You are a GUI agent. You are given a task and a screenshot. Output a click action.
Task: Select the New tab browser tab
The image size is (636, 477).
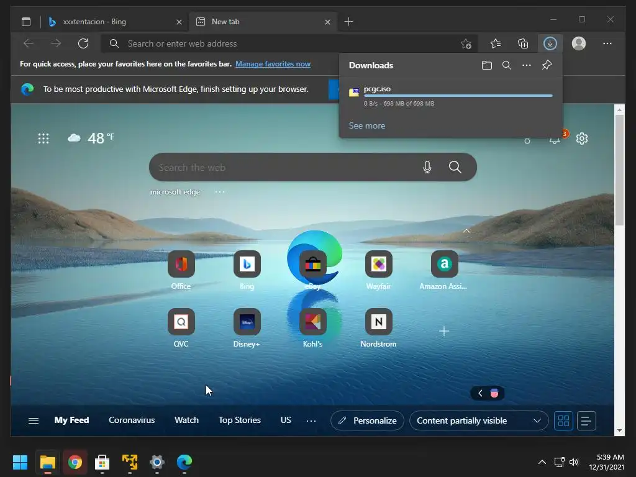tap(263, 22)
